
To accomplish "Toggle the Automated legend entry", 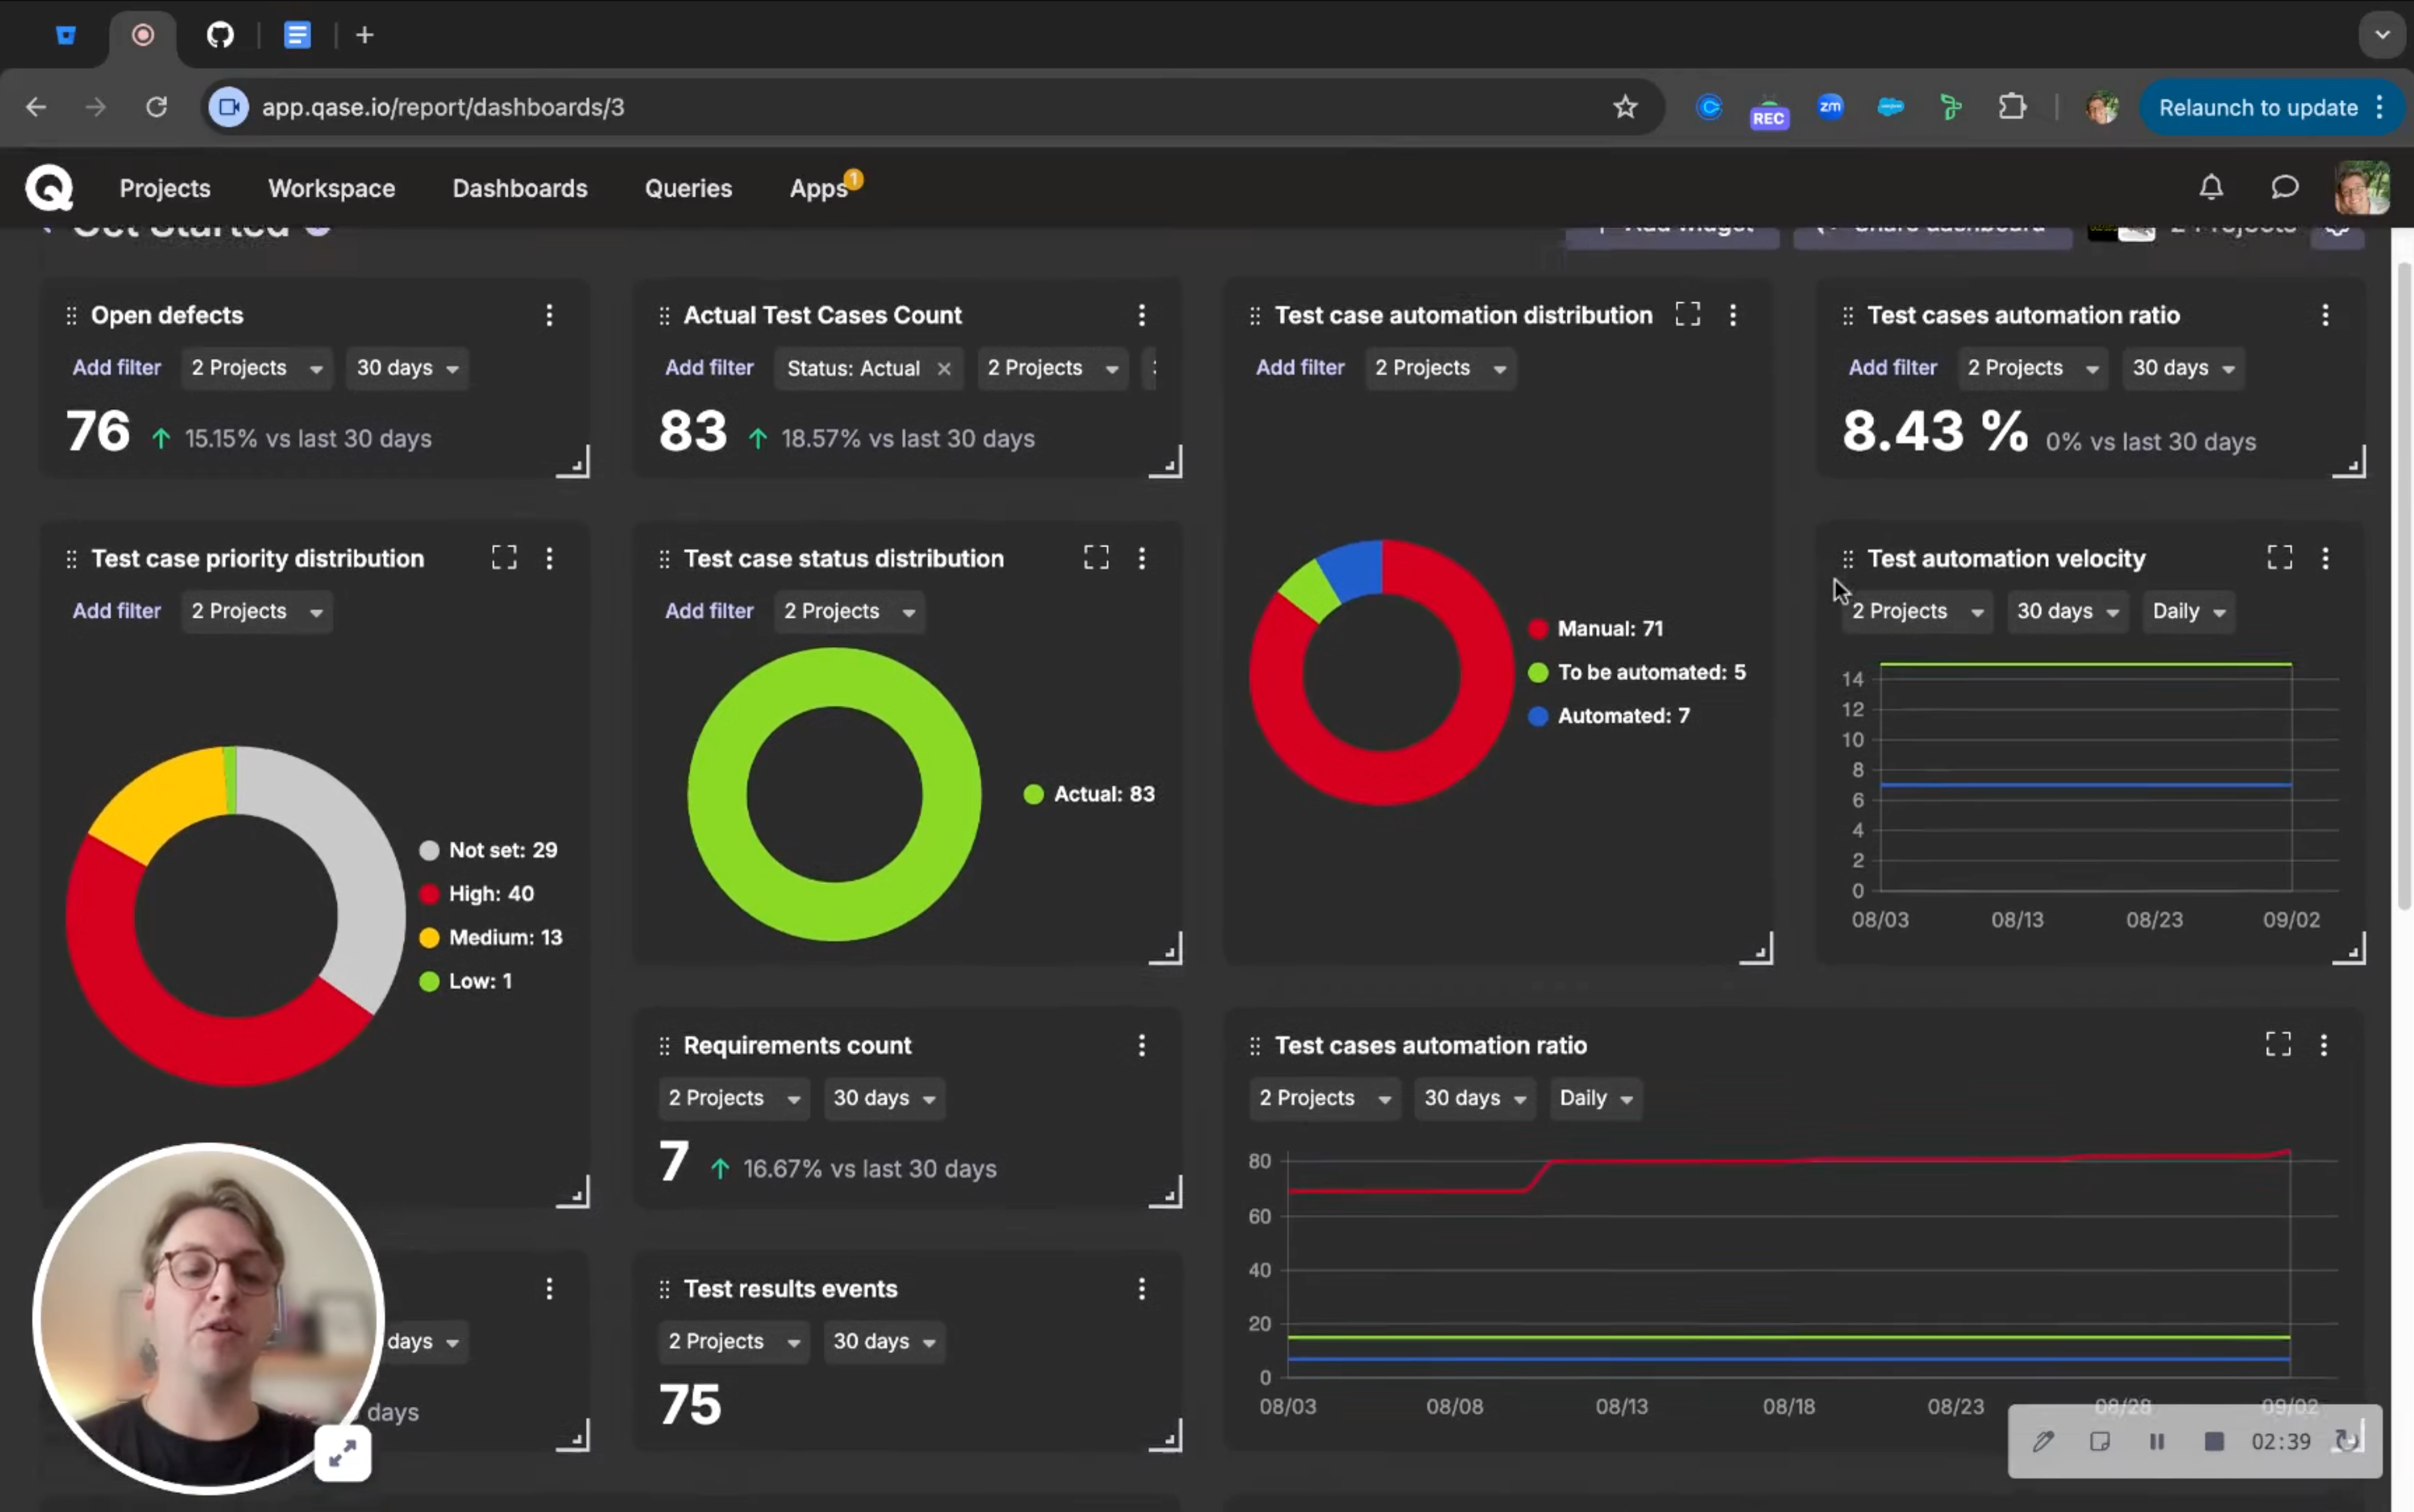I will tap(1622, 716).
